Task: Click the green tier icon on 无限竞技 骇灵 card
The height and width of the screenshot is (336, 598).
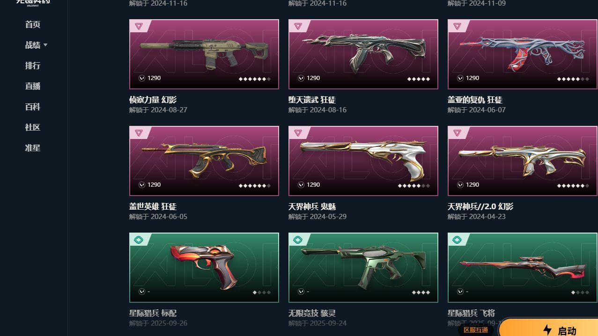Action: [x=298, y=240]
